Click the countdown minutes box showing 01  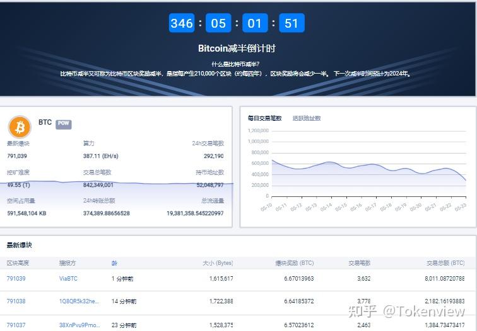255,23
